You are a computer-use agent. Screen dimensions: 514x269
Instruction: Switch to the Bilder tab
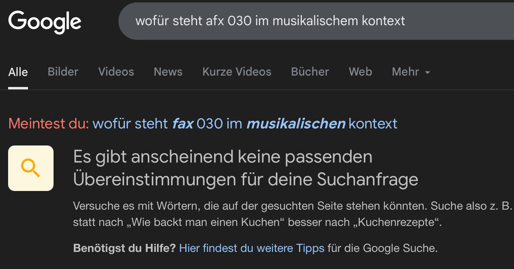(x=63, y=72)
